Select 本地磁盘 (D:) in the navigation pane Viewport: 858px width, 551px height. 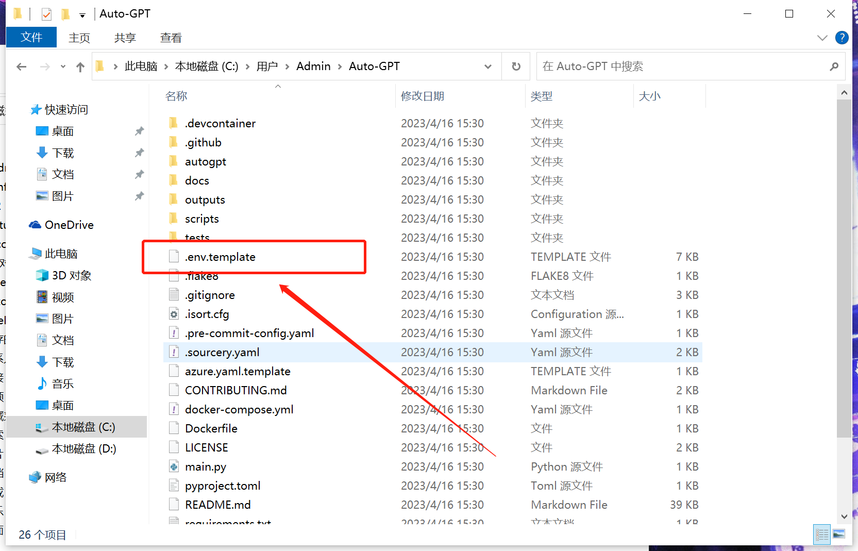coord(84,449)
